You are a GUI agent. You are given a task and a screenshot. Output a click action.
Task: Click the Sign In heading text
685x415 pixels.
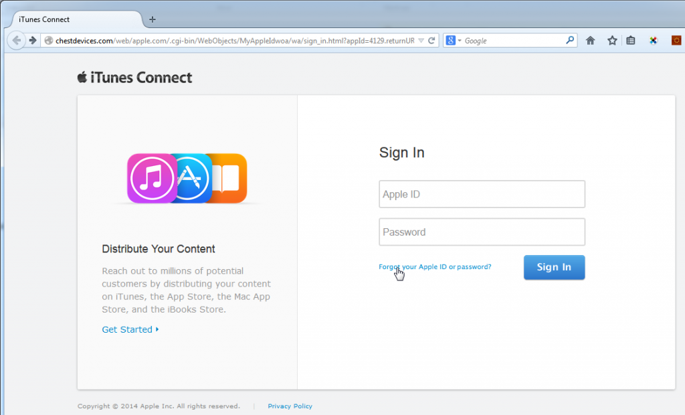[402, 153]
